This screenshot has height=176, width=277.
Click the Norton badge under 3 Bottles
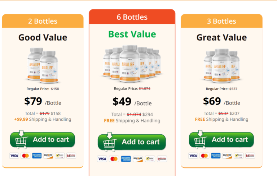239,156
